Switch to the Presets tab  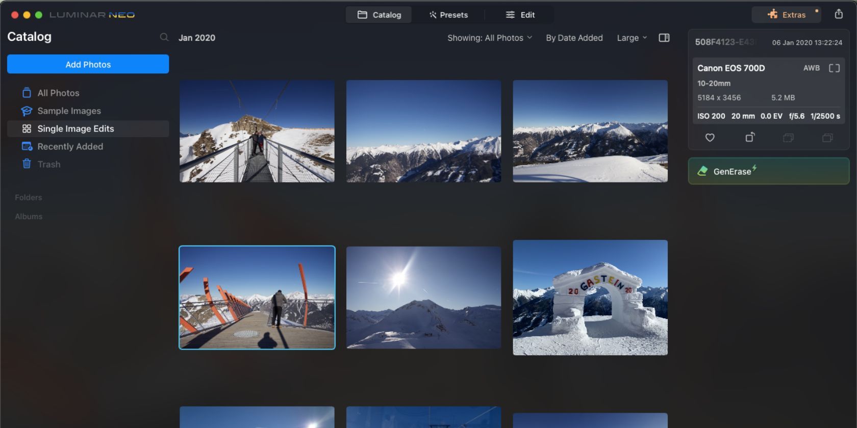[x=448, y=15]
